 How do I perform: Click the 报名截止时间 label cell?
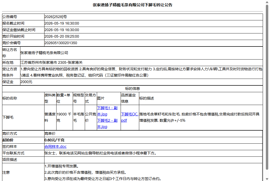tap(23, 23)
